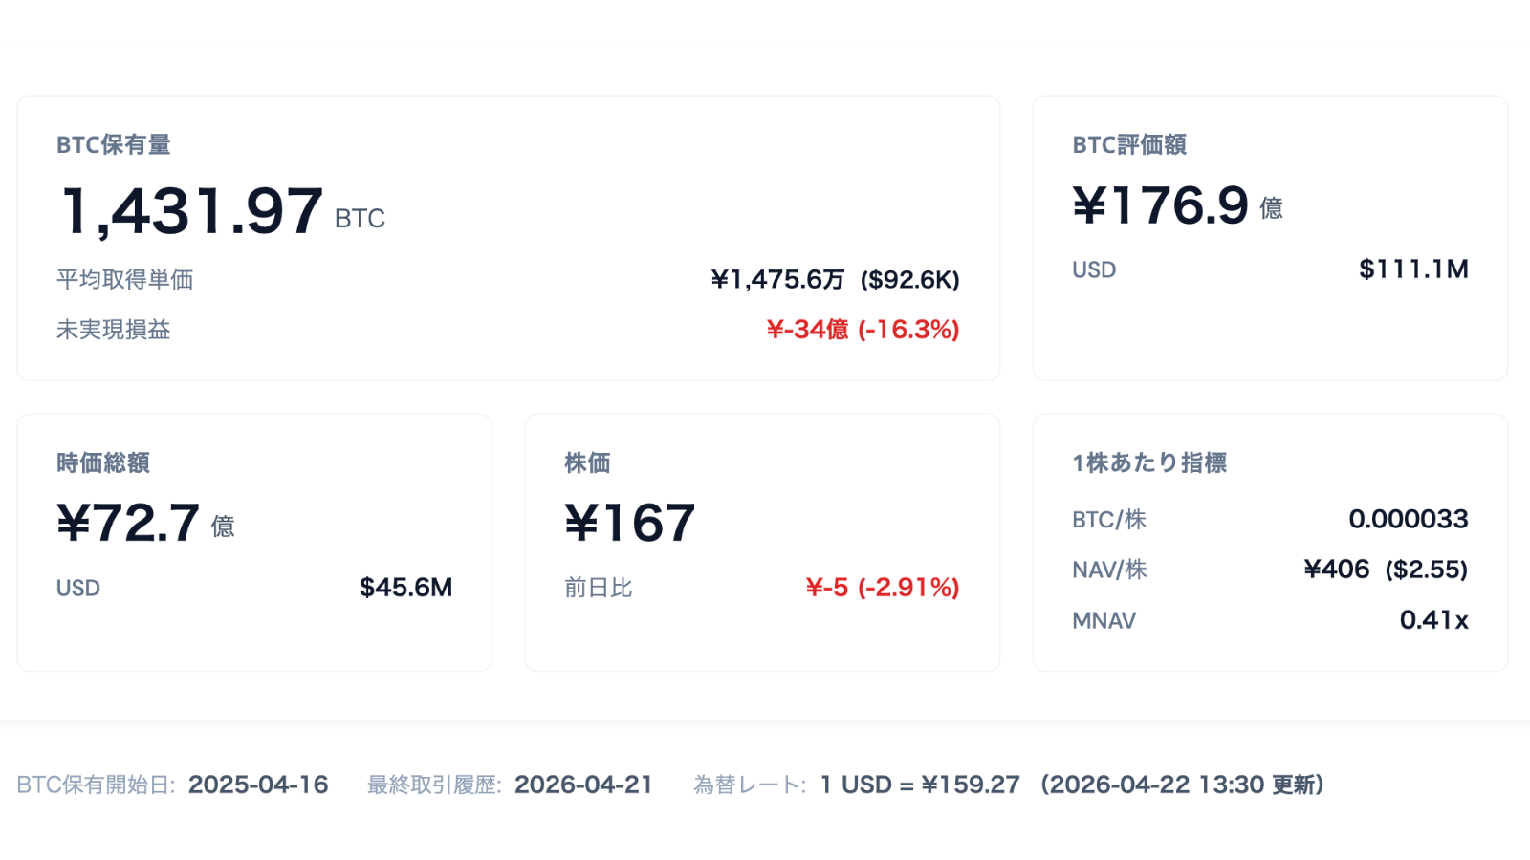Click the 最終取引履歴 date 2026-04-21
Screen dimensions: 1530x860
[x=583, y=784]
